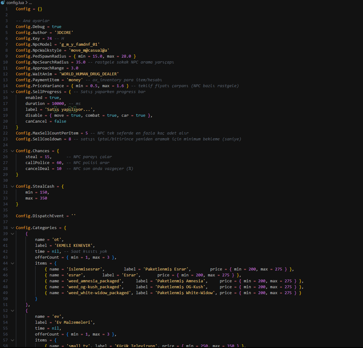The width and height of the screenshot is (363, 348).
Task: Click the 3.0 ApproachRange value
Action: coord(74,68)
